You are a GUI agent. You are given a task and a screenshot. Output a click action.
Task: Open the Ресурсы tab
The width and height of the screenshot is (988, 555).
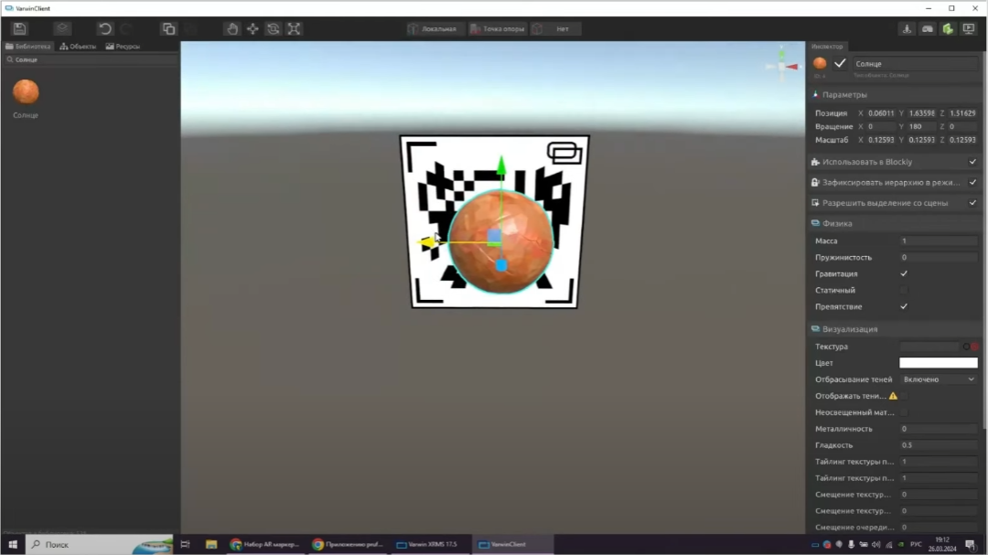point(123,46)
